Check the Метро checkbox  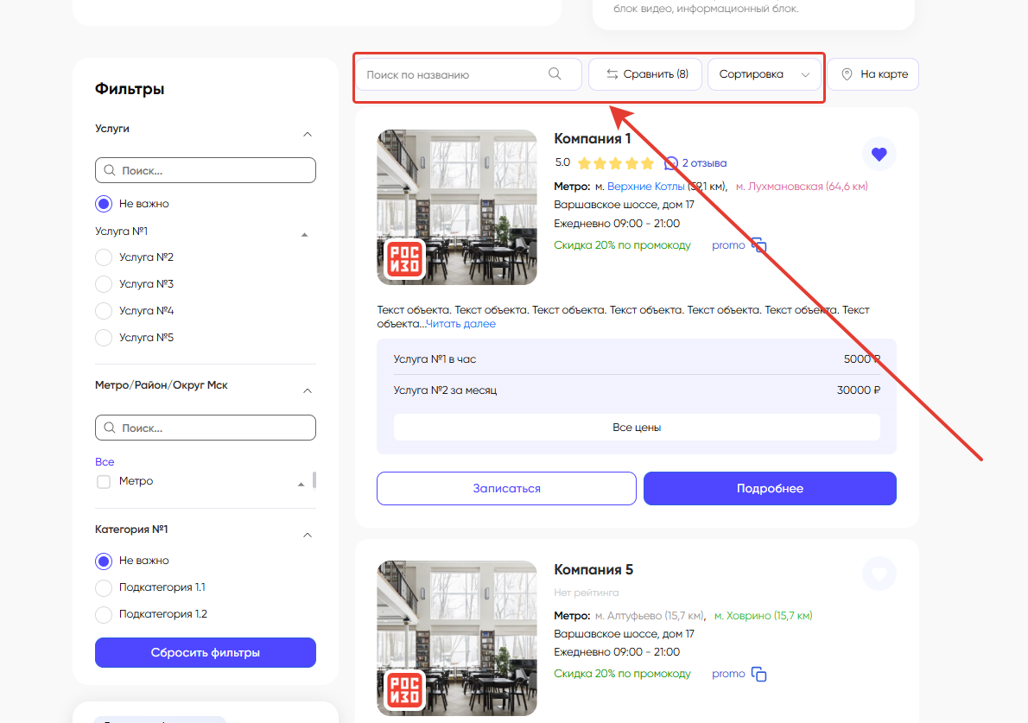pos(104,482)
